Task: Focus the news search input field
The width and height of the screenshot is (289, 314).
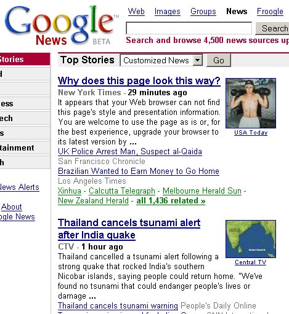Action: 189,28
